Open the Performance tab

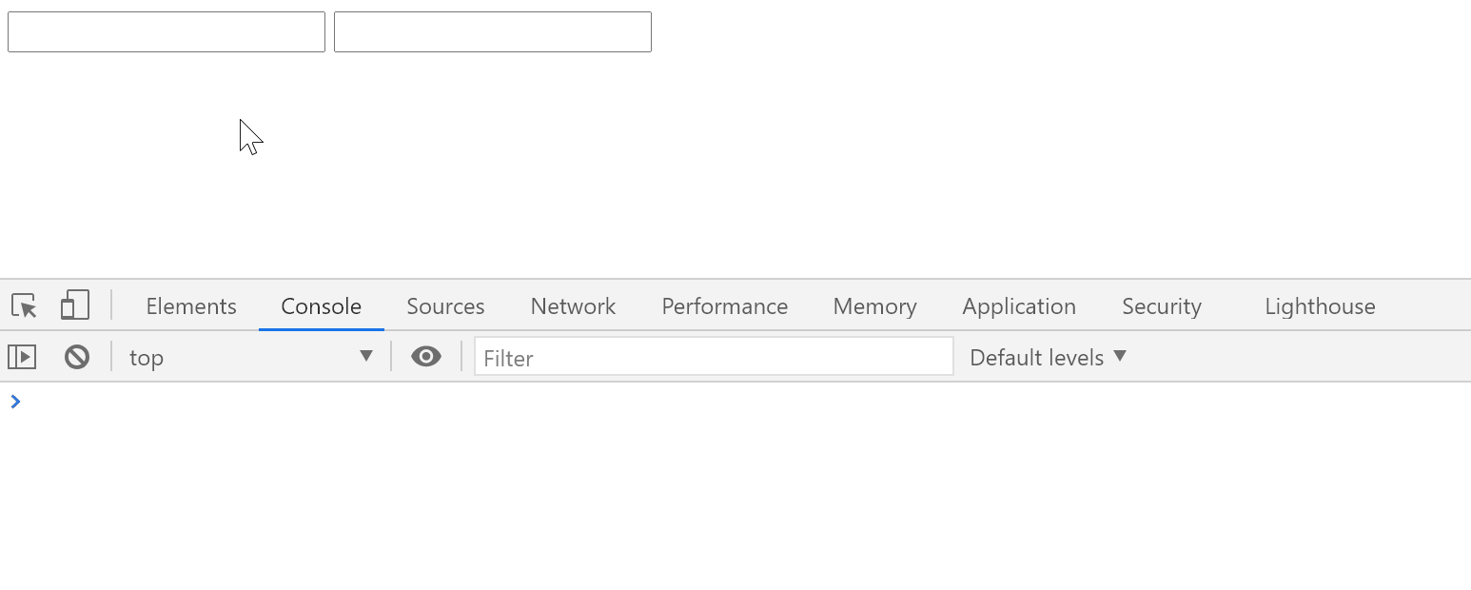(x=724, y=306)
